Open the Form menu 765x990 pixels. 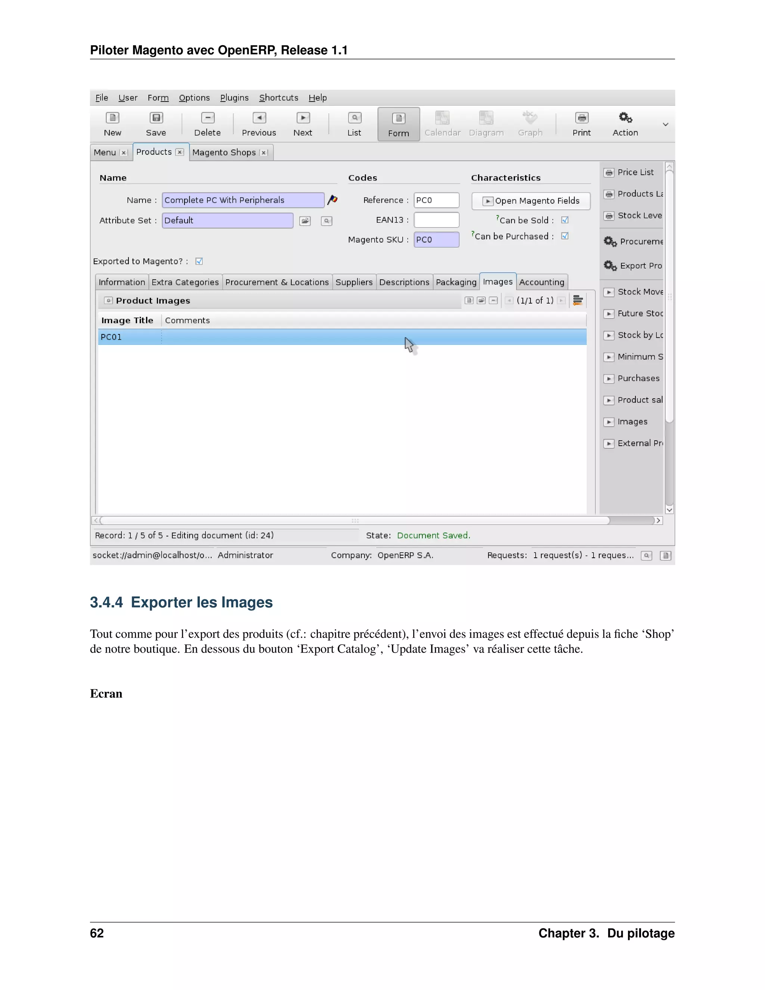[x=158, y=98]
